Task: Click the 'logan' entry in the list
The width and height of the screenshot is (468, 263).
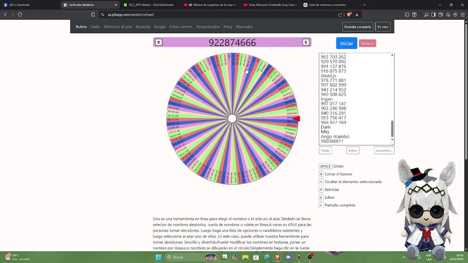Action: click(327, 99)
